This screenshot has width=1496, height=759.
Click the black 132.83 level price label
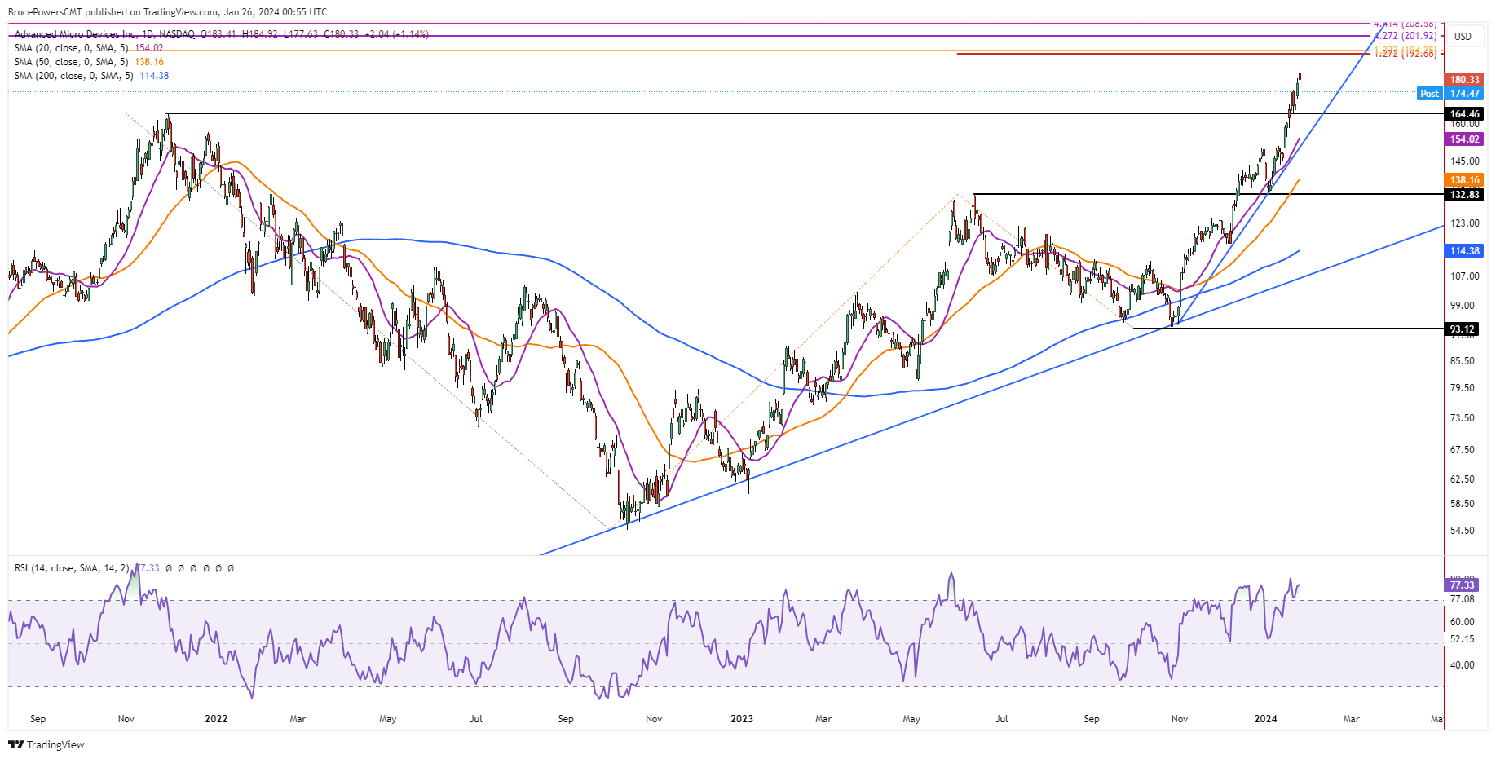pyautogui.click(x=1464, y=195)
